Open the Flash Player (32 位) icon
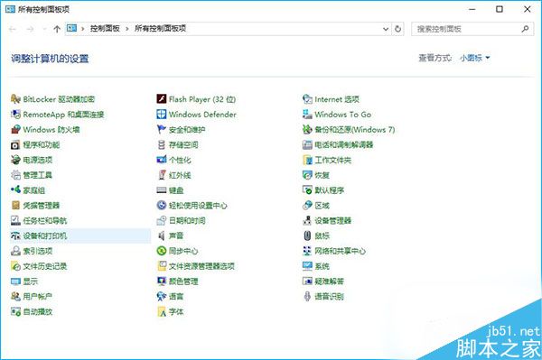 (162, 99)
